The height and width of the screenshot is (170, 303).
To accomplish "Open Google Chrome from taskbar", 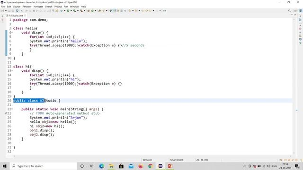I will click(x=151, y=166).
